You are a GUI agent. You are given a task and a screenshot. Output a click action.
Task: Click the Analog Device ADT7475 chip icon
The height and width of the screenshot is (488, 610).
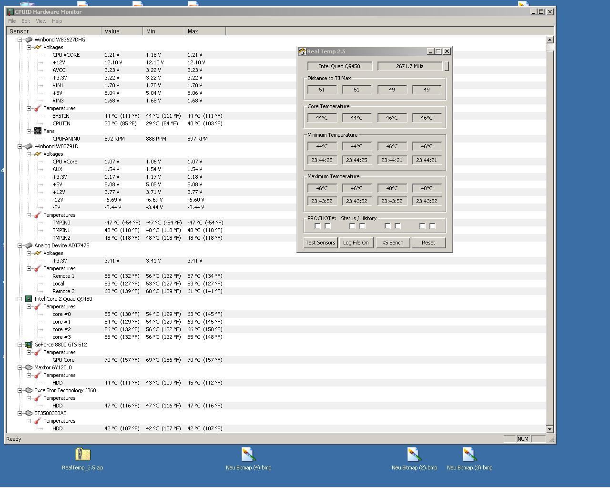29,245
